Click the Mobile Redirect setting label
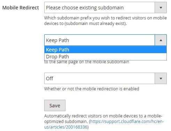Viewport: 171px width, 131px height. click(x=21, y=8)
